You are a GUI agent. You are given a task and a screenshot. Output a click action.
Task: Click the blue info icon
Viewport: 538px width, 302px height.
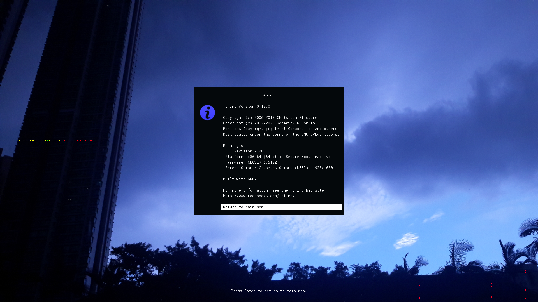coord(207,112)
